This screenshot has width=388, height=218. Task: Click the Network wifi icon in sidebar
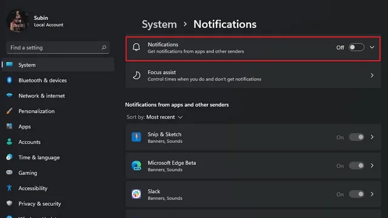pos(10,96)
